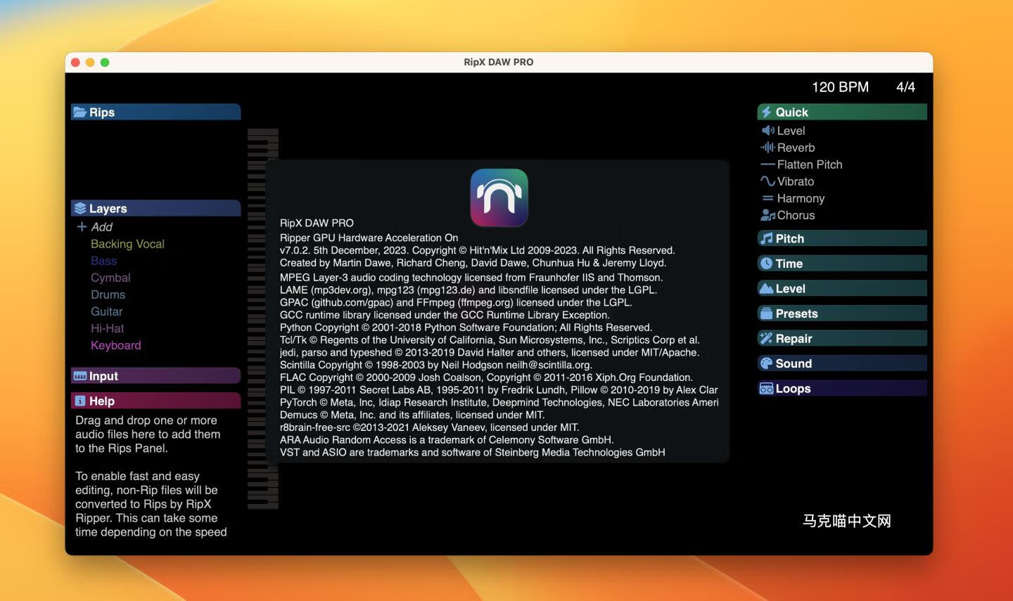Apply the quick Level effect
The image size is (1013, 601).
coord(791,131)
